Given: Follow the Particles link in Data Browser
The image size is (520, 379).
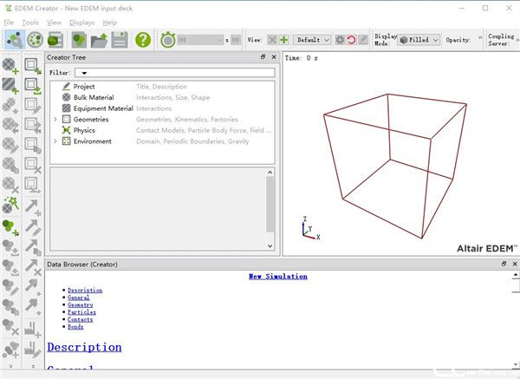Looking at the screenshot, I should point(81,312).
